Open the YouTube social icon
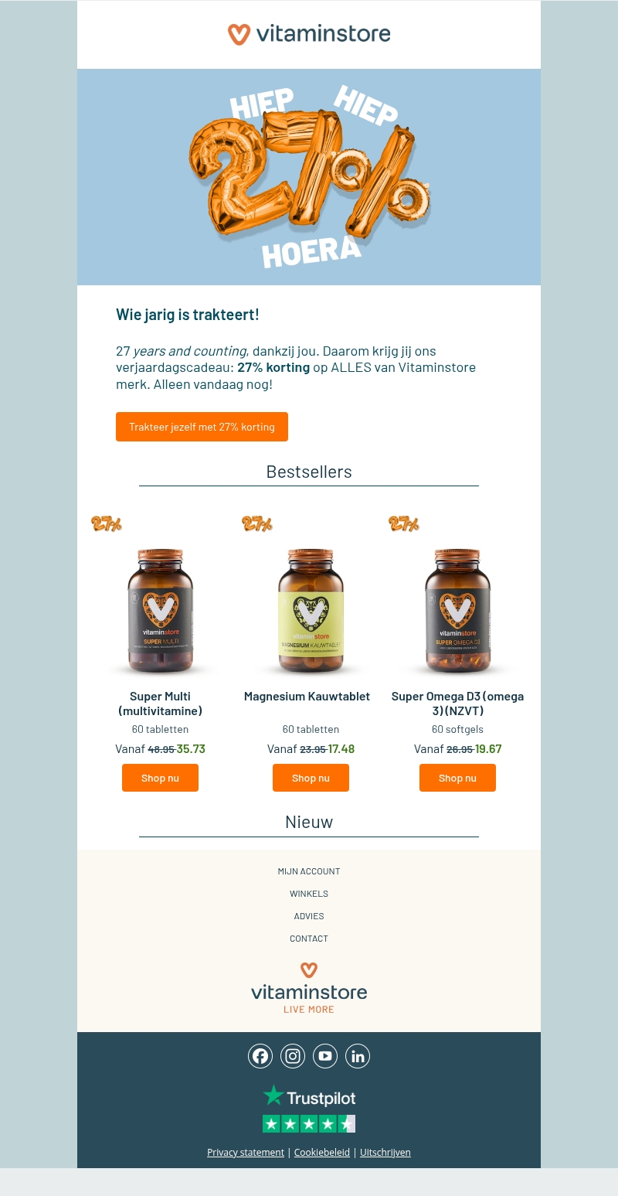 coord(325,1056)
